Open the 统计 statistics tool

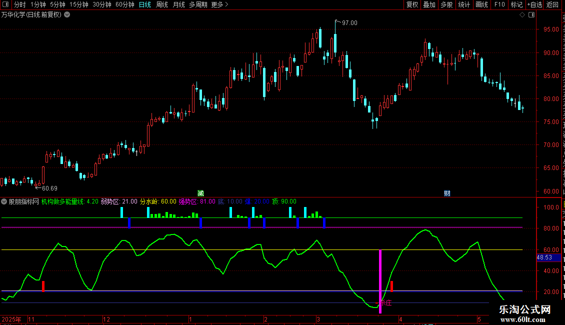pyautogui.click(x=464, y=4)
